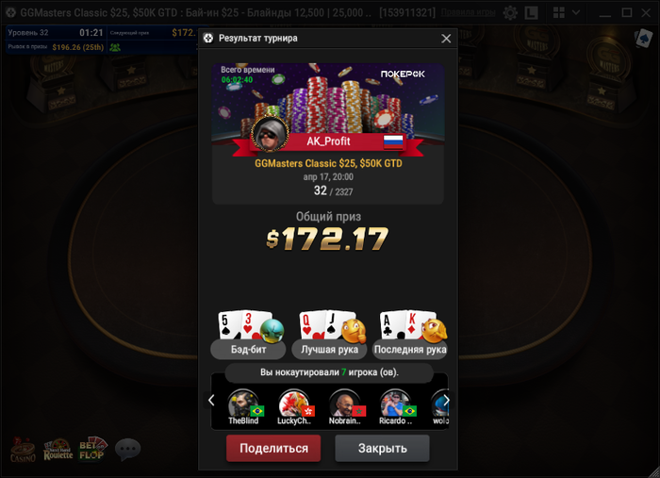
Task: Open the chat speech bubble icon
Action: pyautogui.click(x=127, y=450)
